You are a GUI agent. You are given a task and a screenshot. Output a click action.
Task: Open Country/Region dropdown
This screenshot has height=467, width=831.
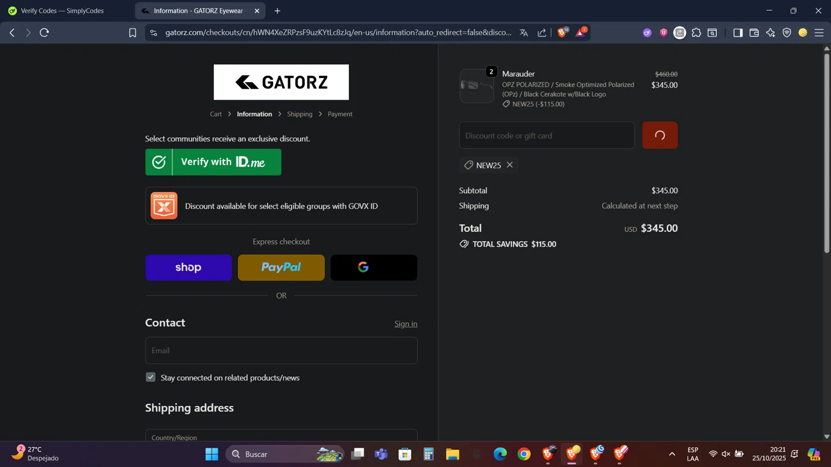pyautogui.click(x=281, y=435)
